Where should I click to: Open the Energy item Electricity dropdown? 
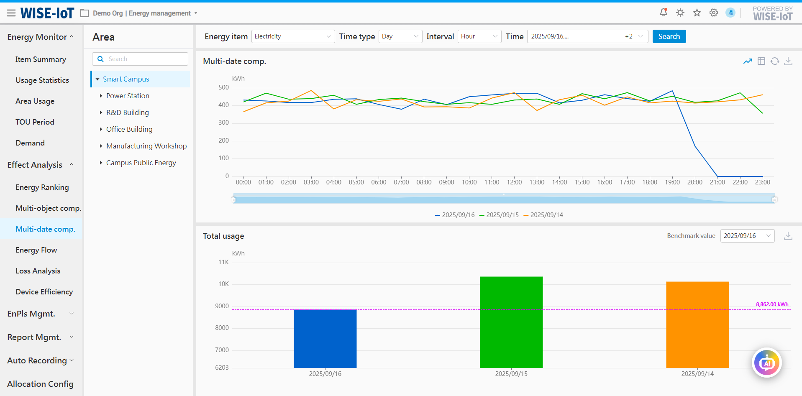click(292, 36)
